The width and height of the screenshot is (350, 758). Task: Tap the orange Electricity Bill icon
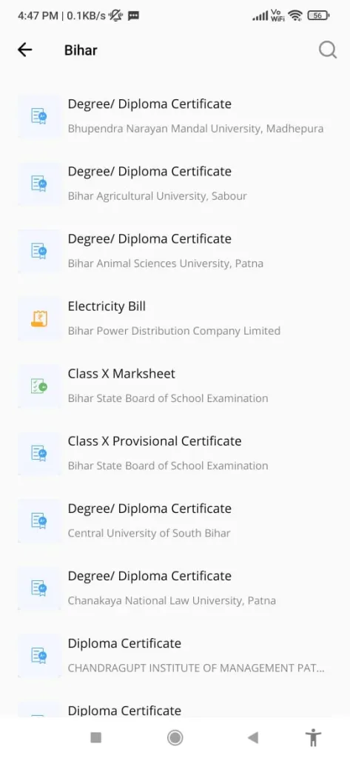coord(39,318)
